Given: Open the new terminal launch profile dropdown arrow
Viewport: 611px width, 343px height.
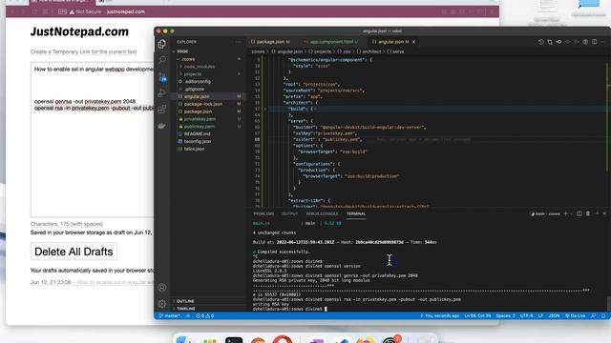Looking at the screenshot, I should click(571, 213).
